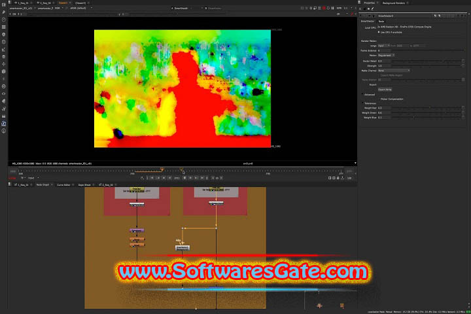Switch to the Dope Sheet tab

[84, 184]
